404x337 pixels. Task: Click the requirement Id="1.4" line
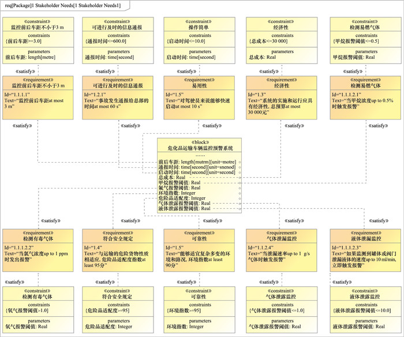(x=93, y=248)
